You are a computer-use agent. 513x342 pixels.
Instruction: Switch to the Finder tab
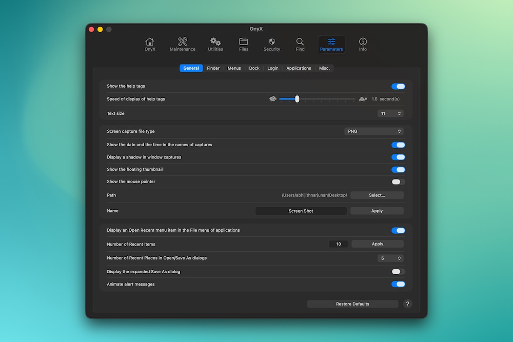click(213, 68)
